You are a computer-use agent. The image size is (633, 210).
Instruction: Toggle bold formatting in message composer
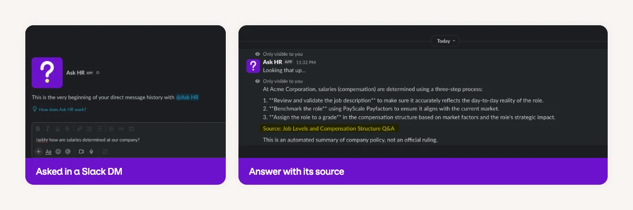pyautogui.click(x=38, y=128)
